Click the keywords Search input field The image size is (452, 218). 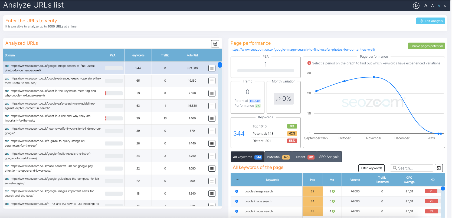click(412, 168)
